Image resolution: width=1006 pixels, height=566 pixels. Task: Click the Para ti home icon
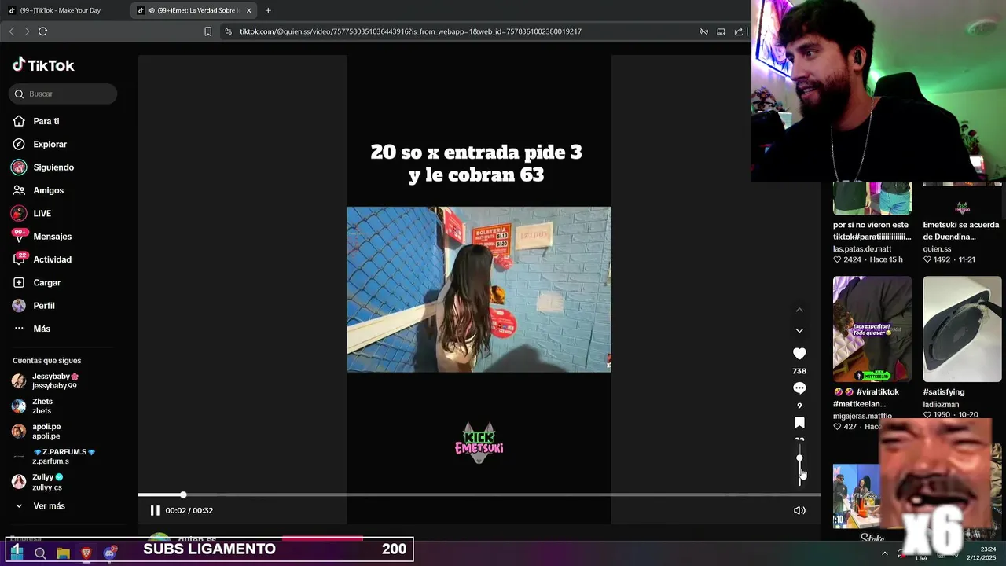coord(19,121)
